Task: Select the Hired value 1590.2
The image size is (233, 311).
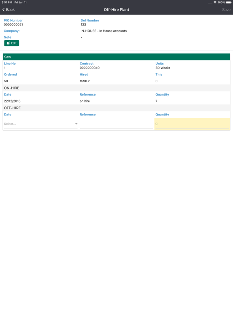Action: click(x=85, y=81)
